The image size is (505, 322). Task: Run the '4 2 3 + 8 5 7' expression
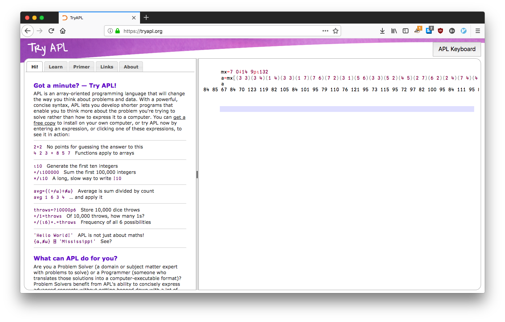[52, 153]
